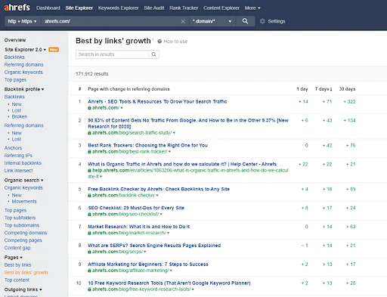387x297 pixels.
Task: Open the Dashboard tab
Action: tap(48, 8)
